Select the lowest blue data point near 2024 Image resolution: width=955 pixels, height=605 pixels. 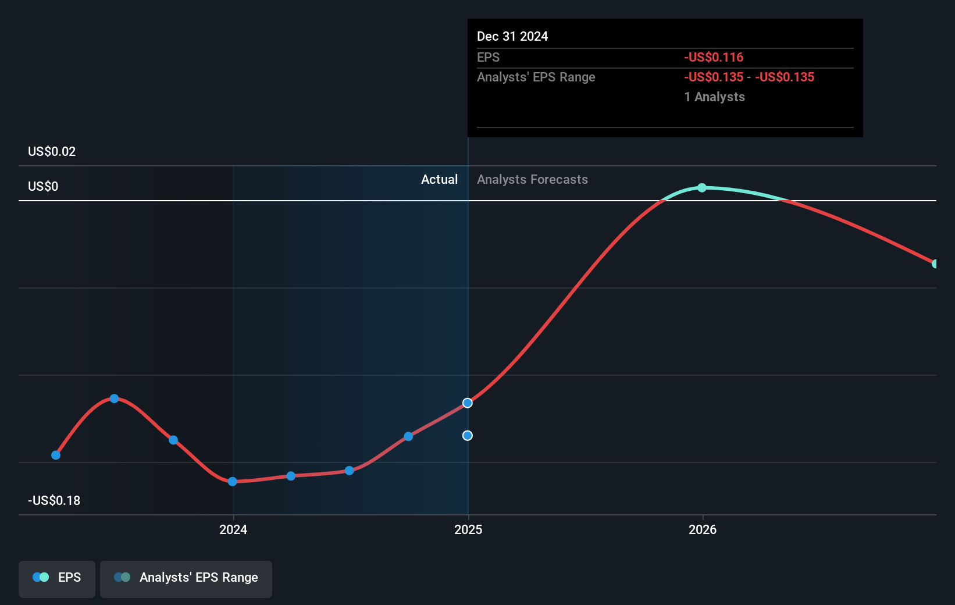coord(233,482)
